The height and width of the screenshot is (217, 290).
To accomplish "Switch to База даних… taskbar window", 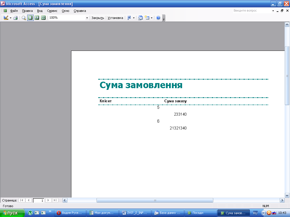I will click(168, 213).
